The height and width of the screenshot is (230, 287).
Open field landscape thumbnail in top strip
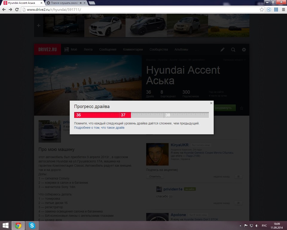[229, 25]
